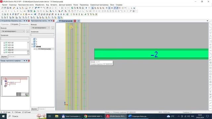Click the green circle target icon in third toolbar row
Screen dimensions: 212x119
click(67, 14)
